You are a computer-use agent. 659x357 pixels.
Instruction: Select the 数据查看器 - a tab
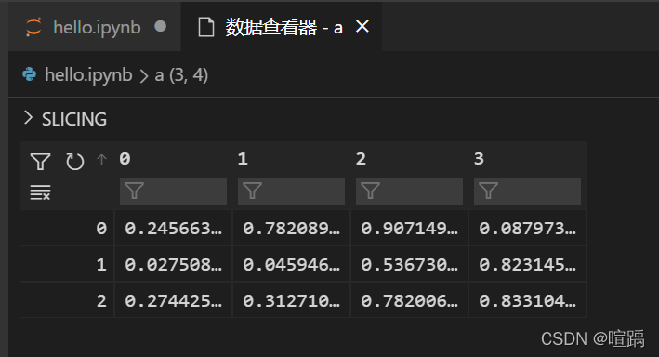pyautogui.click(x=282, y=27)
